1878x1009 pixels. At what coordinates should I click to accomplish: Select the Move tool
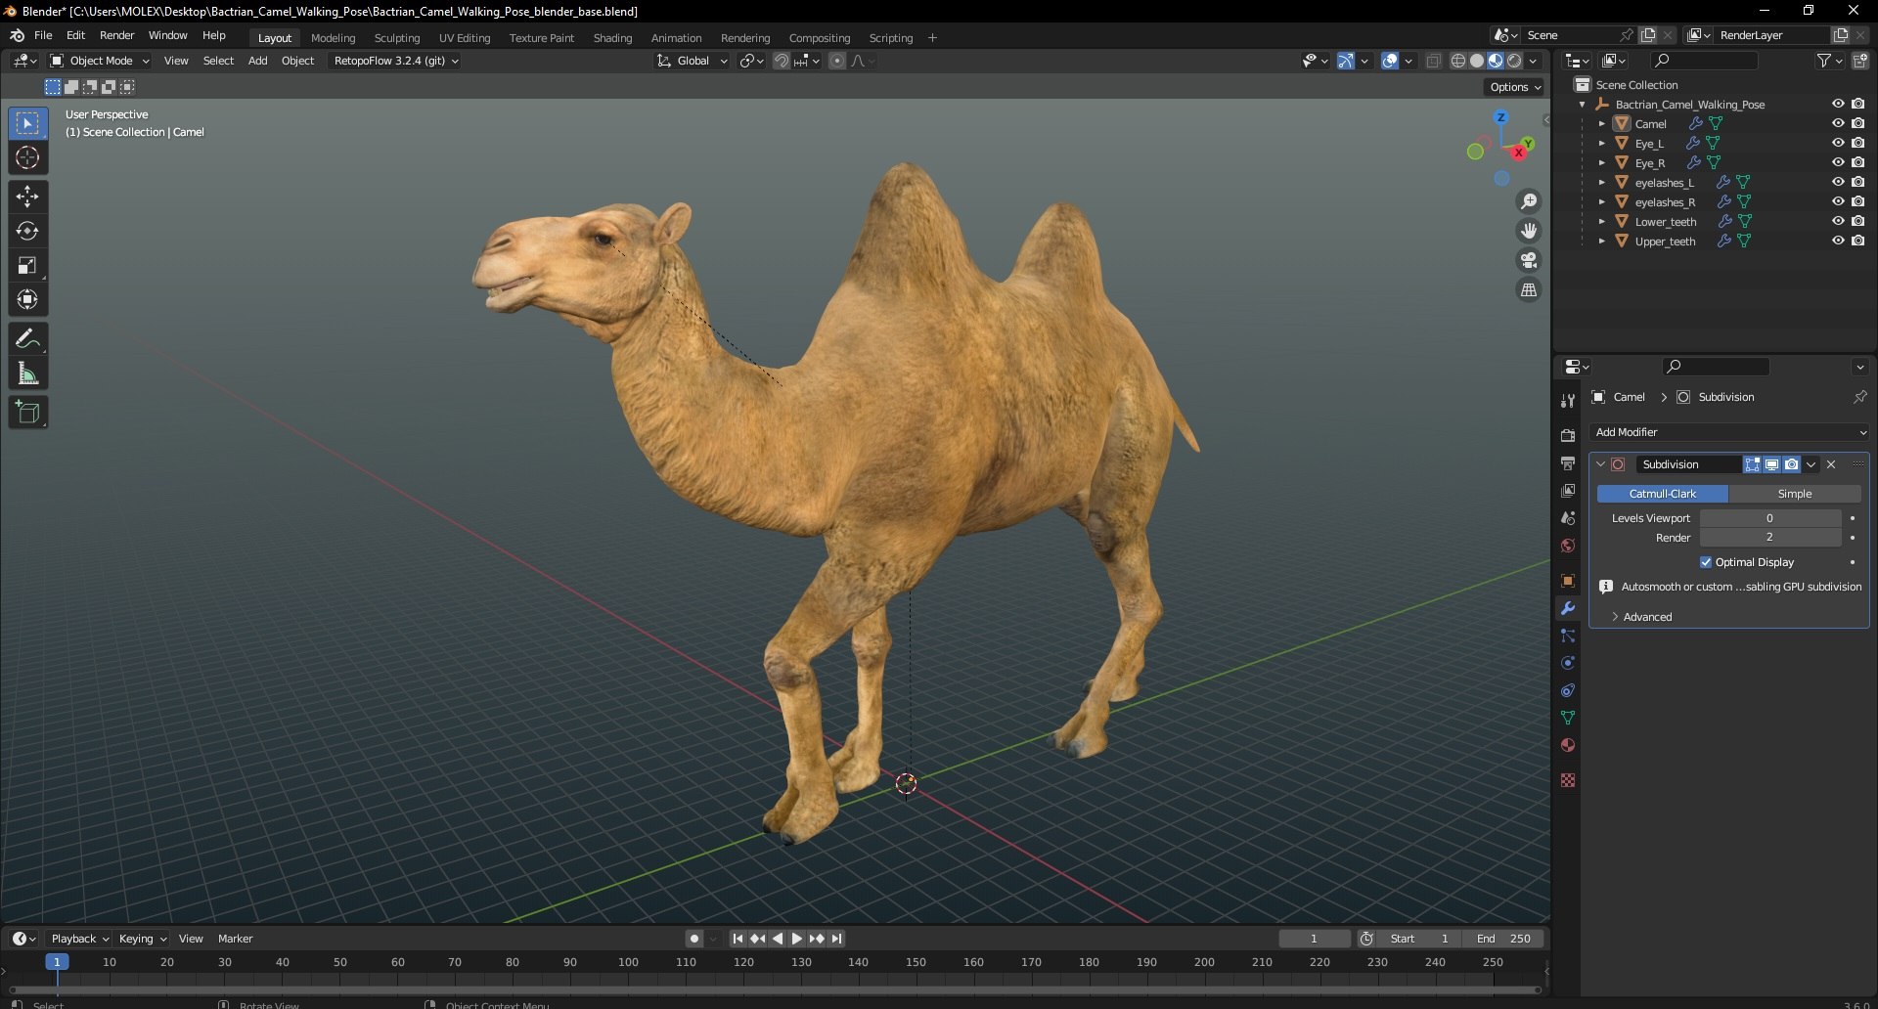coord(27,197)
